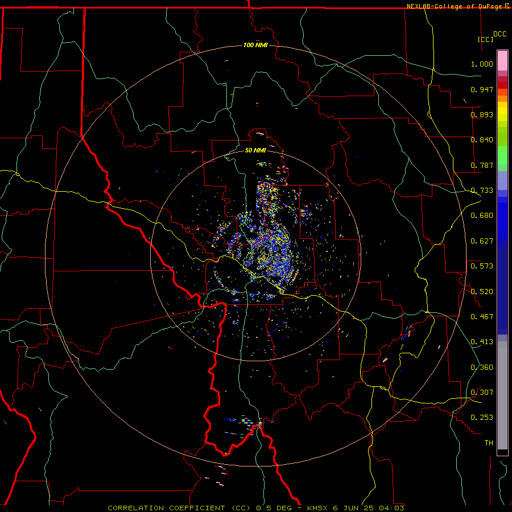Screen dimensions: 512x512
Task: Click the 0.787 legend value
Action: pyautogui.click(x=482, y=165)
